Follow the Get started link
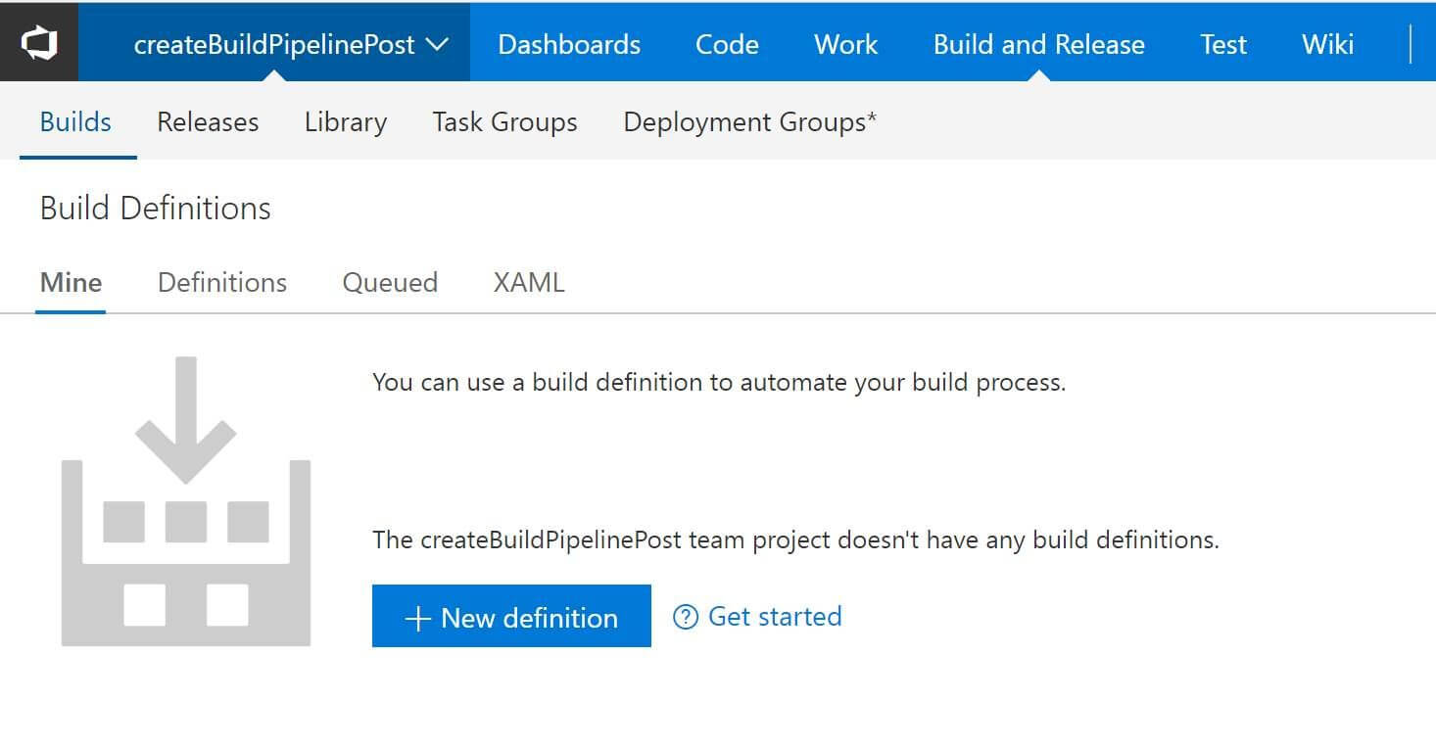 (x=774, y=617)
